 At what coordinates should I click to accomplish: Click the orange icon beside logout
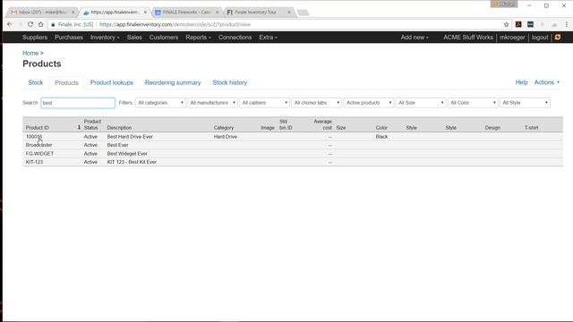[x=558, y=38]
